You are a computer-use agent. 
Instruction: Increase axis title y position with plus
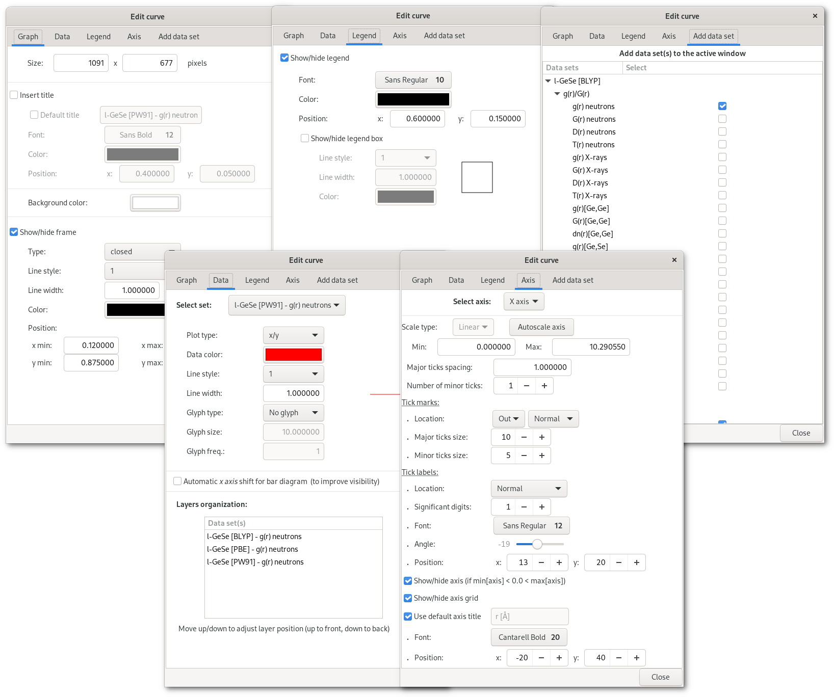click(636, 658)
